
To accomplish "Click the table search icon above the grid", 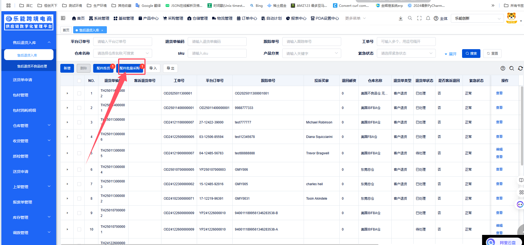I will click(x=511, y=68).
